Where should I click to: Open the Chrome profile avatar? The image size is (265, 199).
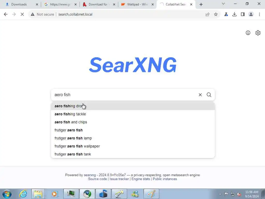click(x=251, y=15)
